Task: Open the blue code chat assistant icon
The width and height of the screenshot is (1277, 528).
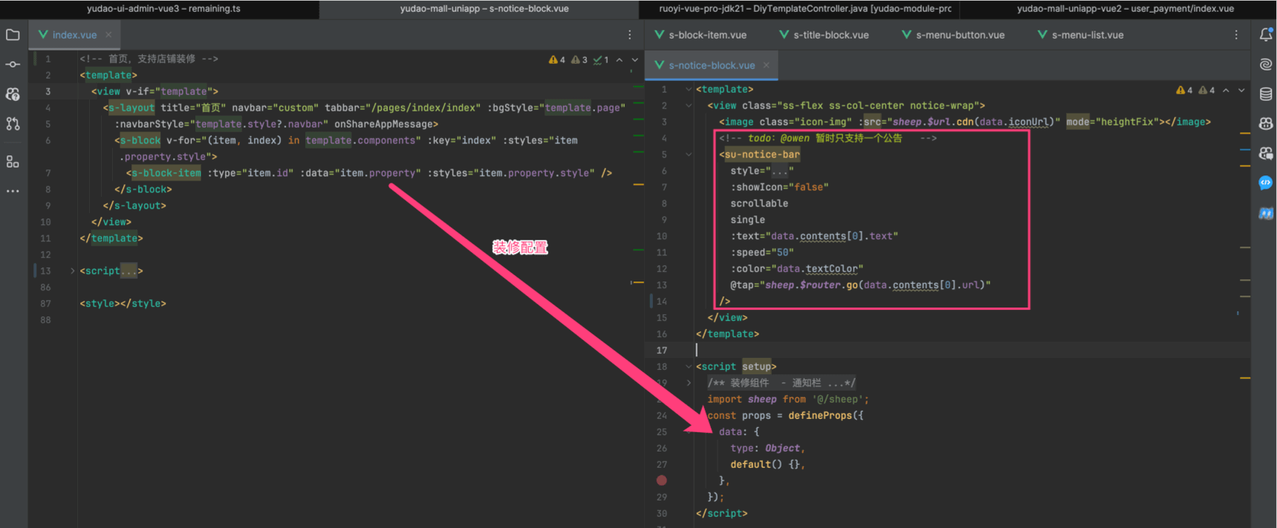Action: (x=1266, y=183)
